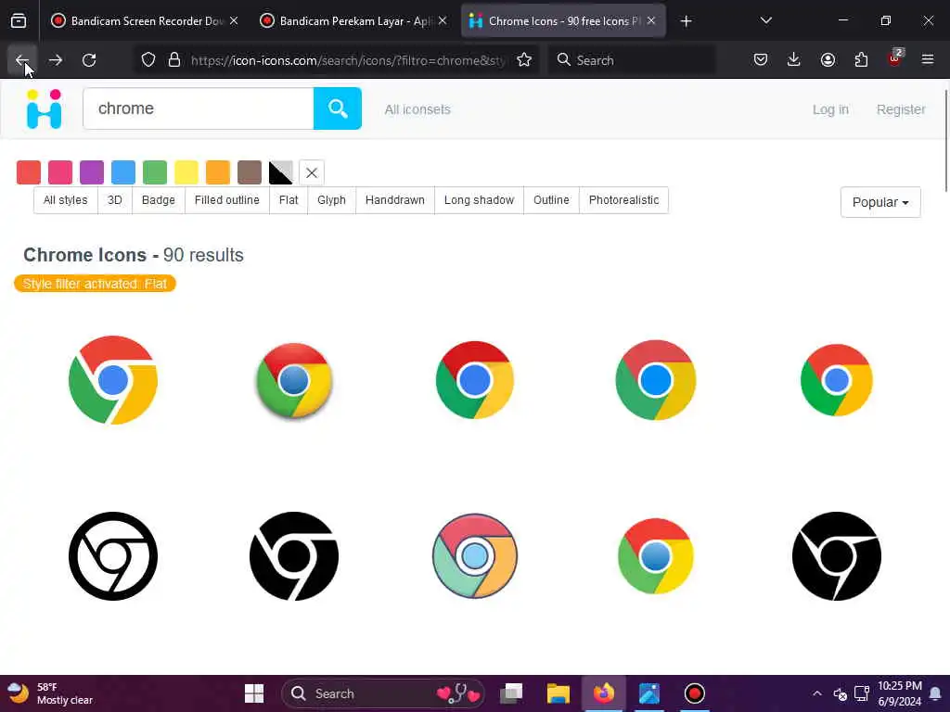Open the Firefox account icon
This screenshot has width=950, height=712.
point(828,60)
